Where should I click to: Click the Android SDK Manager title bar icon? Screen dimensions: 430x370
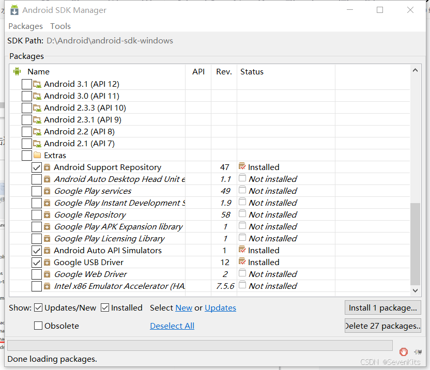click(x=14, y=10)
